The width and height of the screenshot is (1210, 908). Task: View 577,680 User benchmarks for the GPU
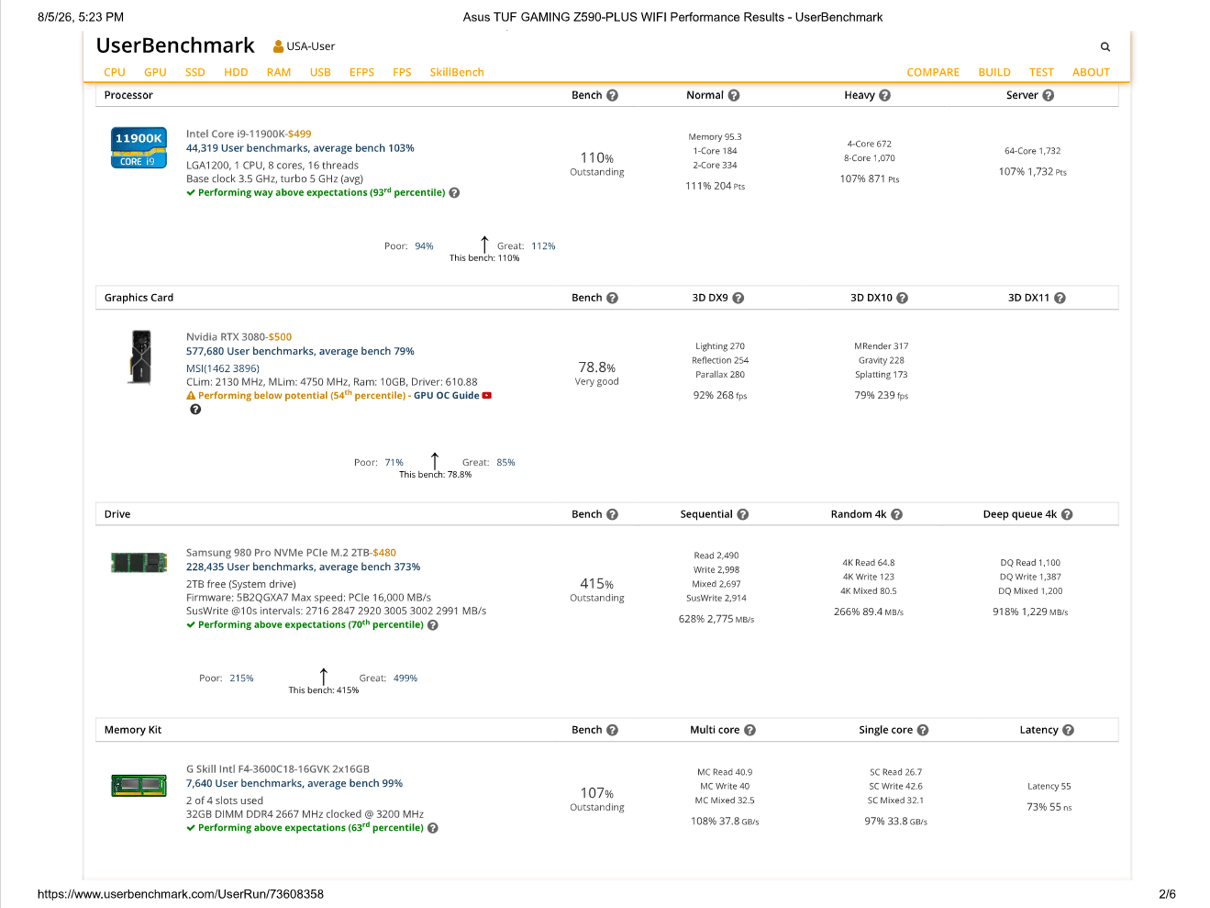pyautogui.click(x=300, y=351)
